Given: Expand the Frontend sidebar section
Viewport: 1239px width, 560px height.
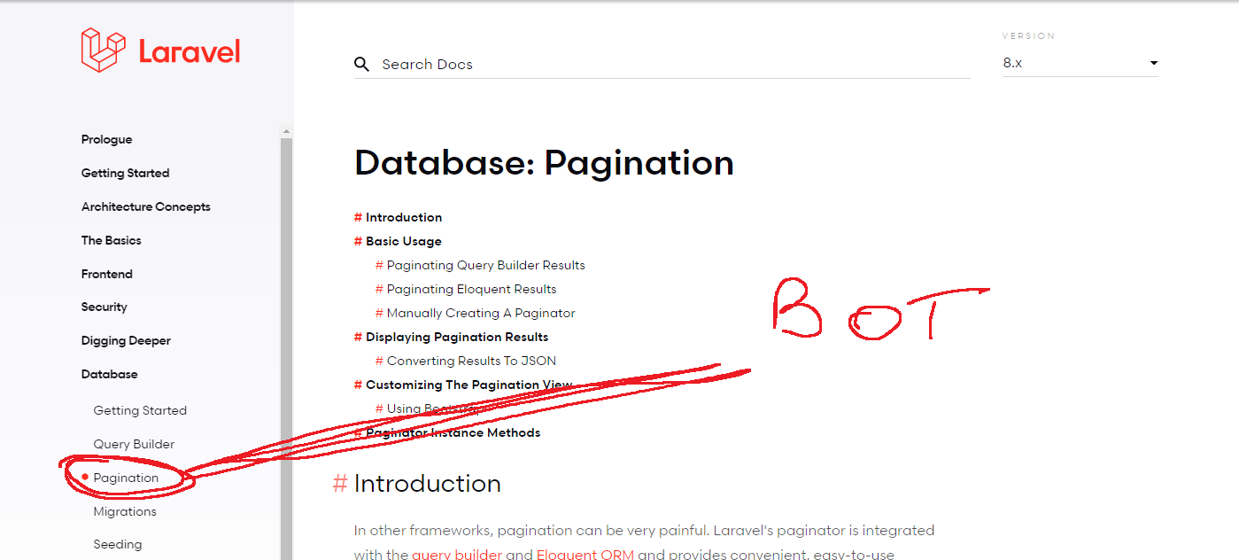Looking at the screenshot, I should click(x=107, y=274).
